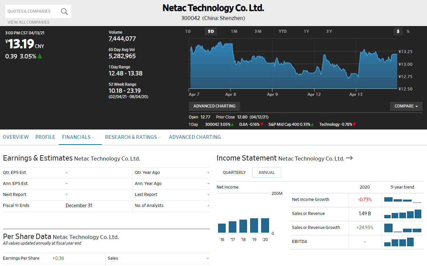Image resolution: width=427 pixels, height=266 pixels.
Task: Click Sales or Revenue 1.49 B value
Action: 365,214
